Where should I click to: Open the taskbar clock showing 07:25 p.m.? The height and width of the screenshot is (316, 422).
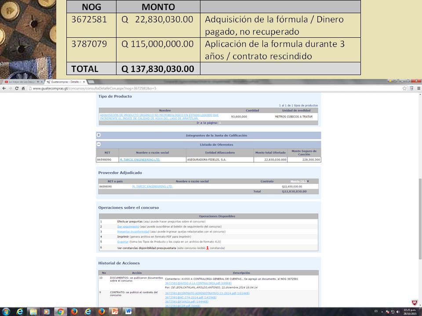point(410,312)
